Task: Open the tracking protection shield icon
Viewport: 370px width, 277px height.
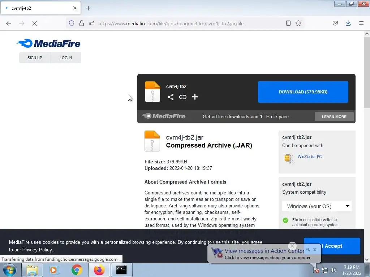Action: click(72, 23)
